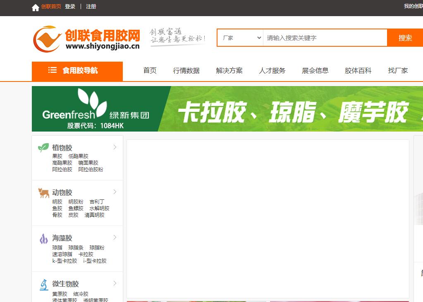Go to the 胶体百科 navigation tab
Screen dimensions: 423x302
click(358, 71)
